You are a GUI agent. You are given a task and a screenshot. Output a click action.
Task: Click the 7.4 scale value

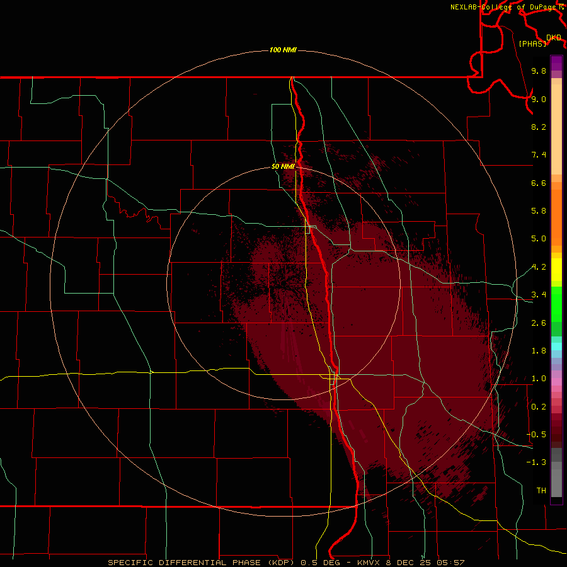(x=539, y=155)
